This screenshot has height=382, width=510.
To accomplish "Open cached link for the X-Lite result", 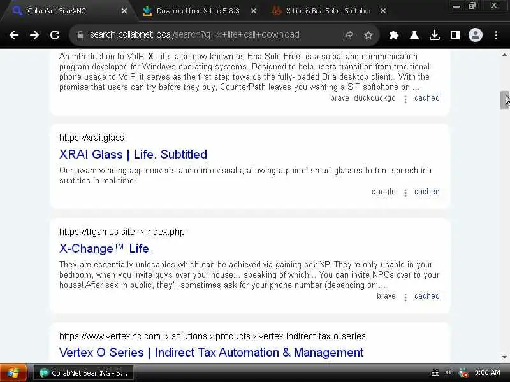I will pyautogui.click(x=426, y=98).
